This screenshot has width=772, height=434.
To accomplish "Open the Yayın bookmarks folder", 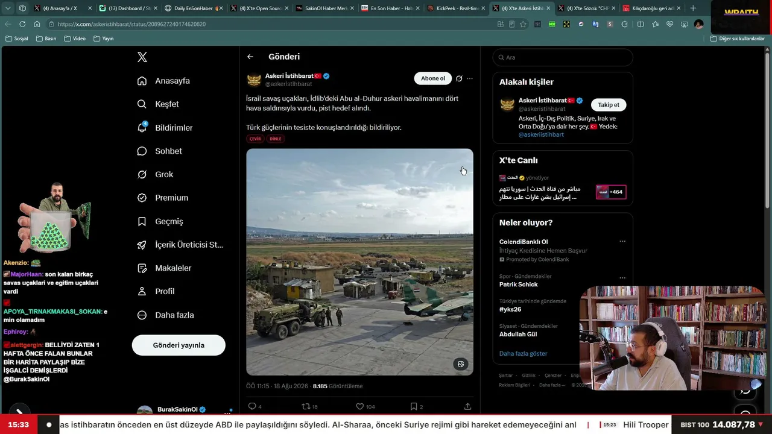I will tap(104, 39).
